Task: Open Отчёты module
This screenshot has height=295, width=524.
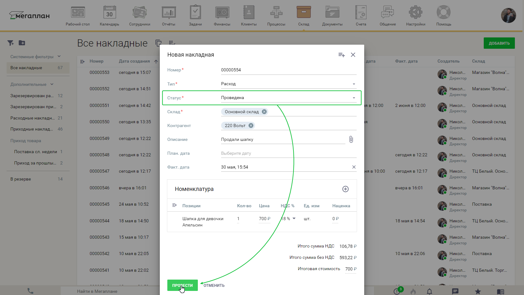Action: click(x=169, y=16)
